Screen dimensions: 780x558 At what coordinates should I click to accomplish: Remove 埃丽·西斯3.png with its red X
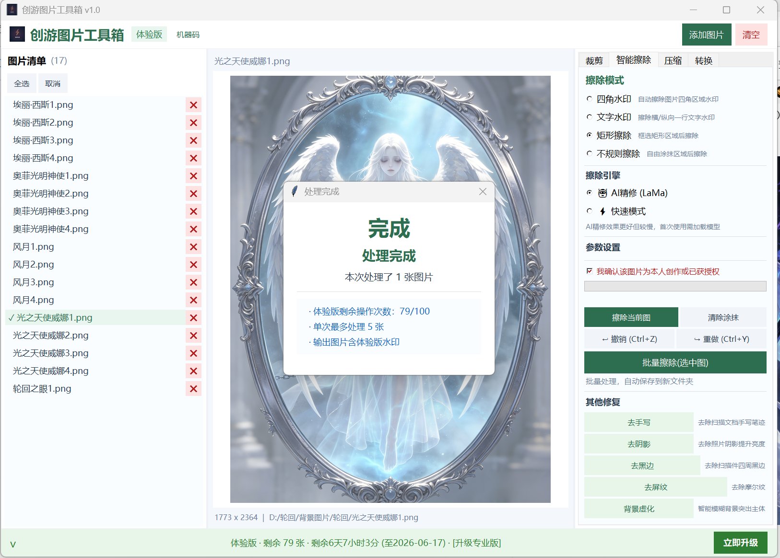pos(193,140)
